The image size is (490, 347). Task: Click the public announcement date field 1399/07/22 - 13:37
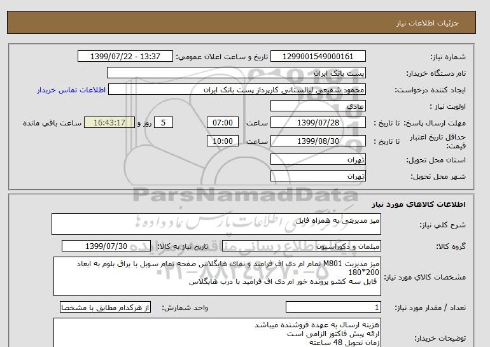[125, 56]
